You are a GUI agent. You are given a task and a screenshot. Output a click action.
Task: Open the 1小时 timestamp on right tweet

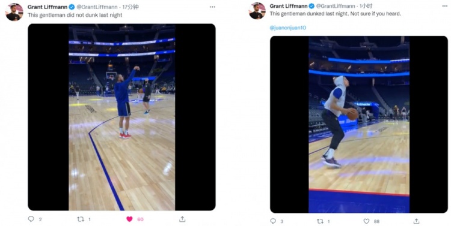click(x=366, y=6)
